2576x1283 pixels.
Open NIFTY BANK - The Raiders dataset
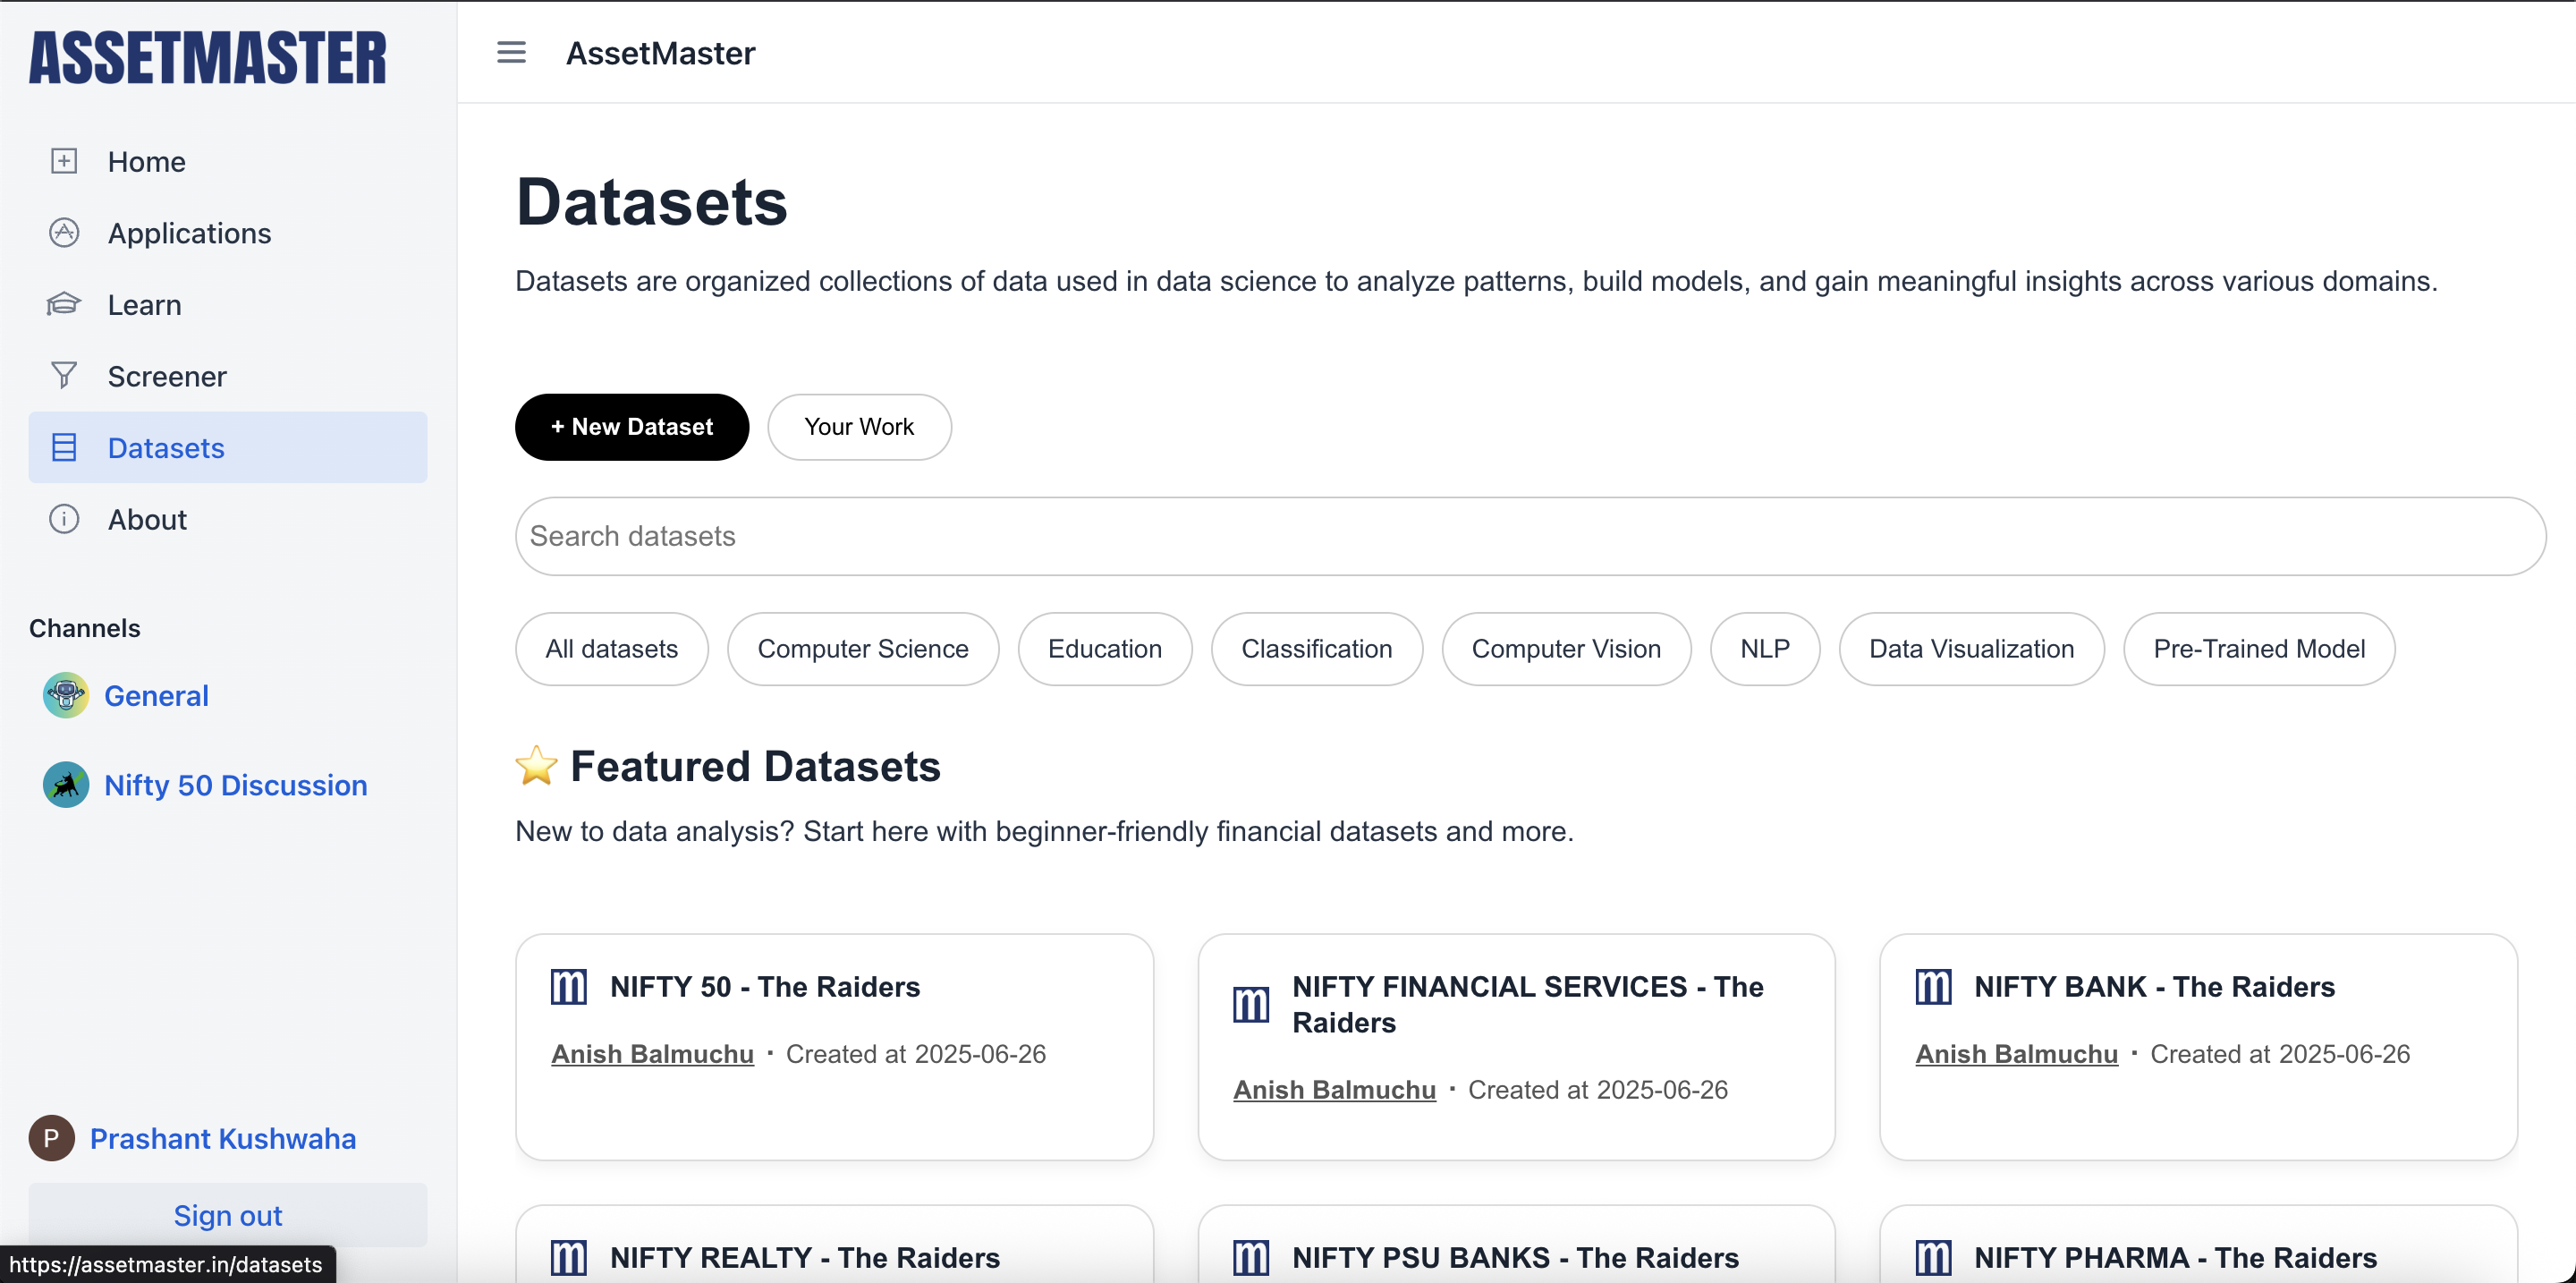(2154, 987)
